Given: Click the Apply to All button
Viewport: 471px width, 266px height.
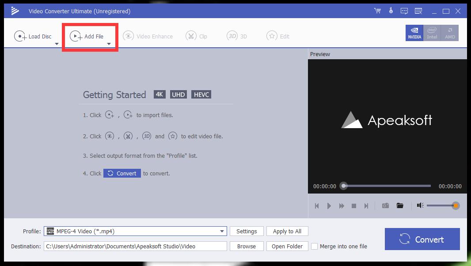Looking at the screenshot, I should [x=287, y=231].
